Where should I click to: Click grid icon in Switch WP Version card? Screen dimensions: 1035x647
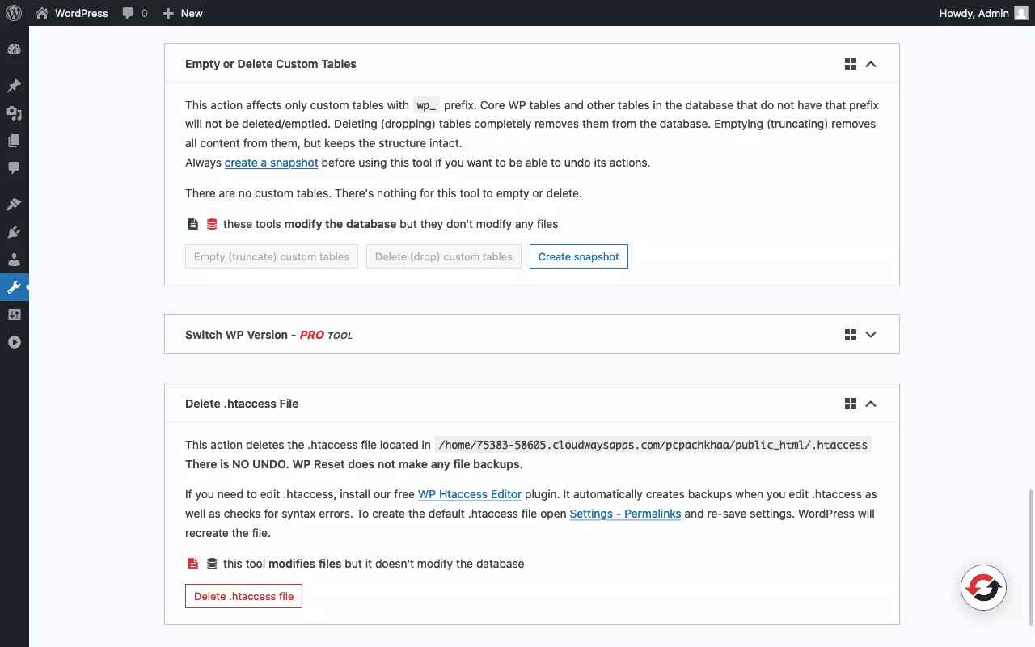pyautogui.click(x=850, y=335)
